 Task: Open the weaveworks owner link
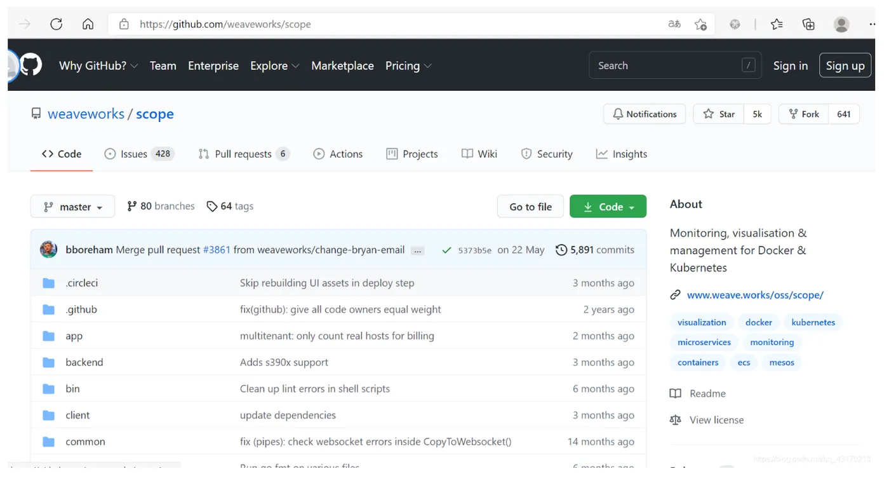click(x=86, y=114)
